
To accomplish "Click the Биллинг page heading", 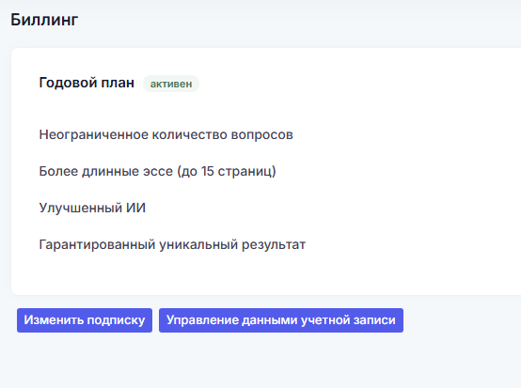I will 44,20.
